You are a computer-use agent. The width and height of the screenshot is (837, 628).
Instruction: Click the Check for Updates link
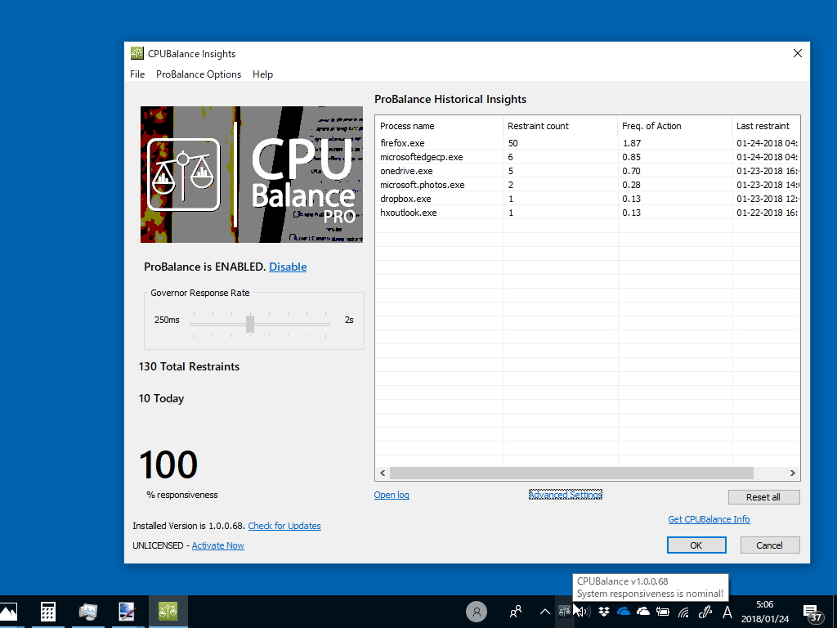pos(284,526)
